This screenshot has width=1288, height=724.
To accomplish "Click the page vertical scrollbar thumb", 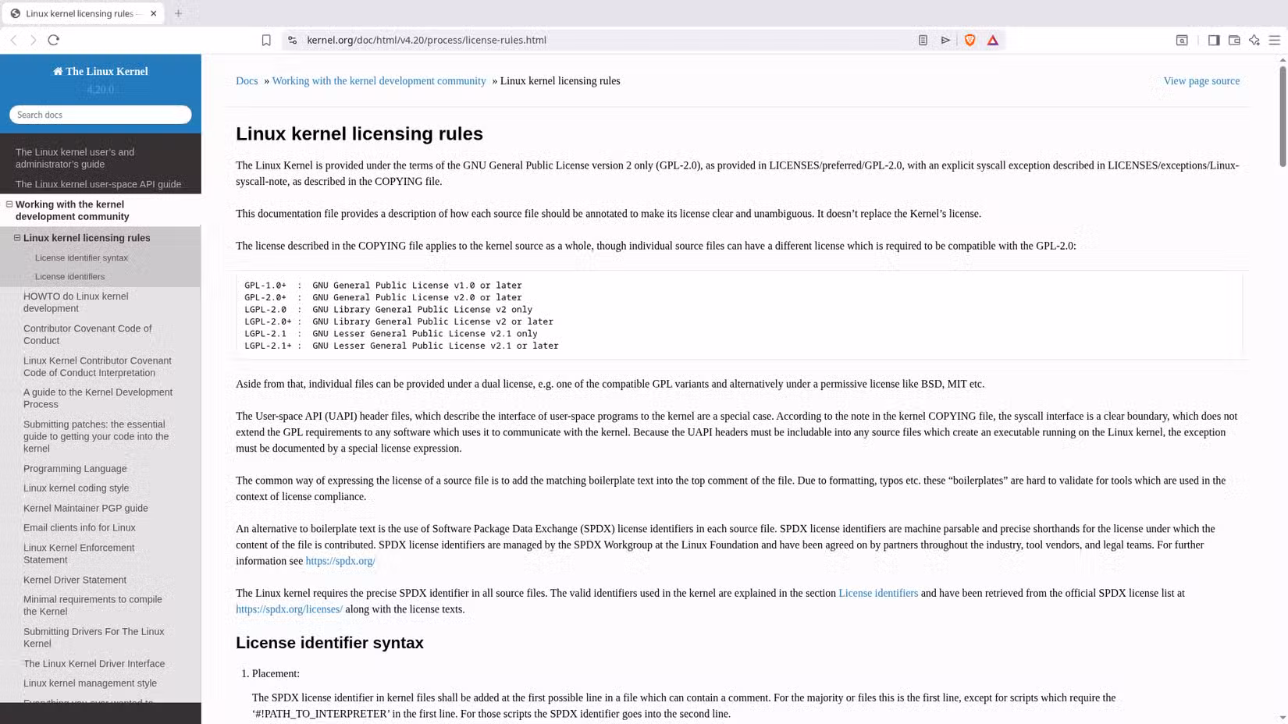I will 1283,117.
